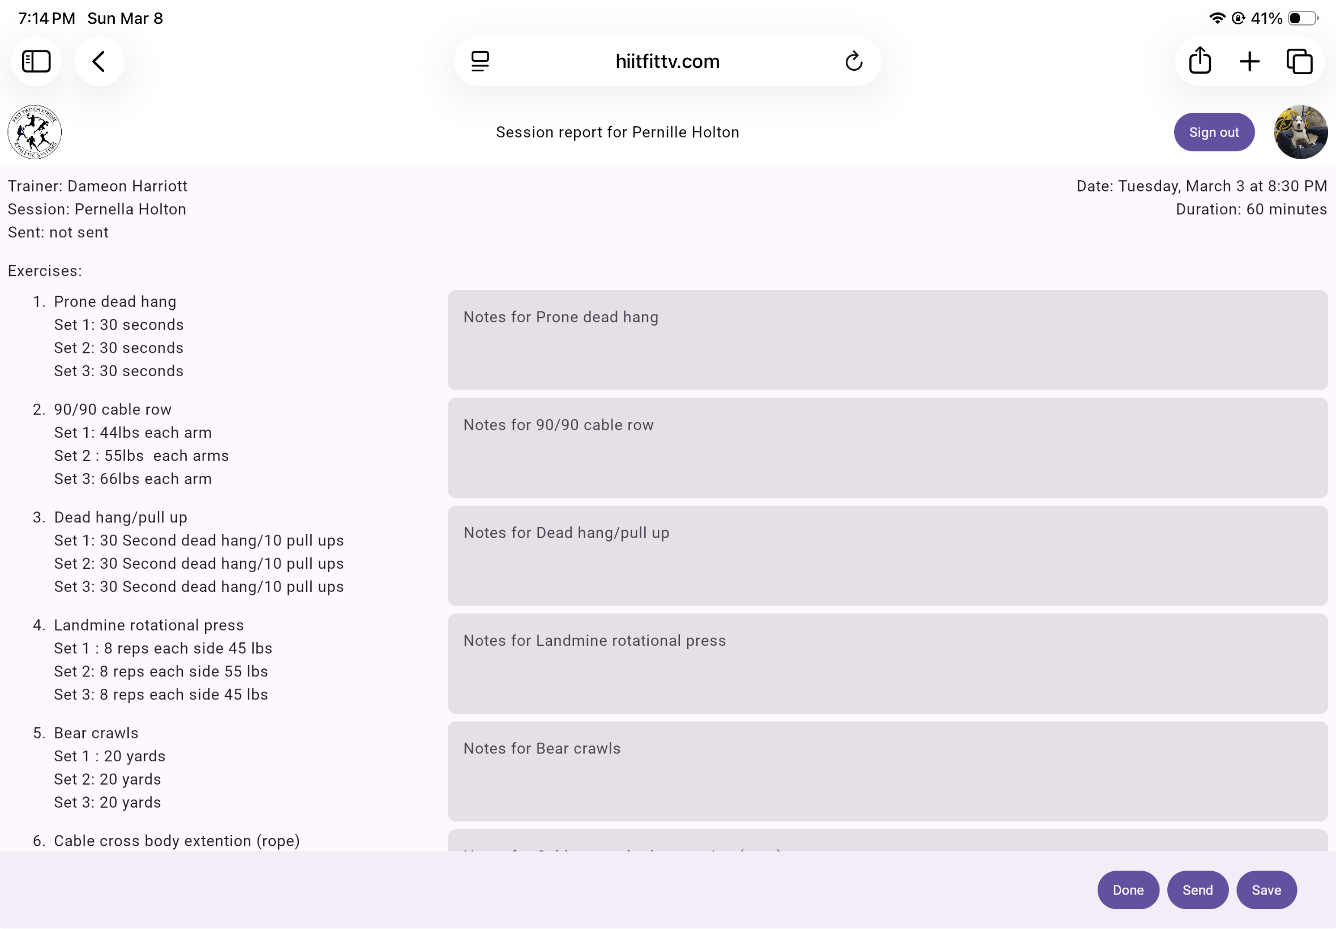The height and width of the screenshot is (929, 1336).
Task: Enter Notes for Landmine rotational press field
Action: point(887,663)
